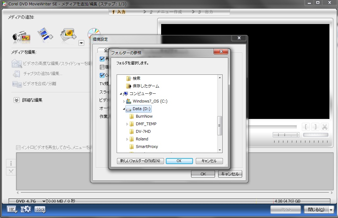This screenshot has height=218, width=338.
Task: Click the ridged slider right of the timecode
Action: [x=316, y=135]
